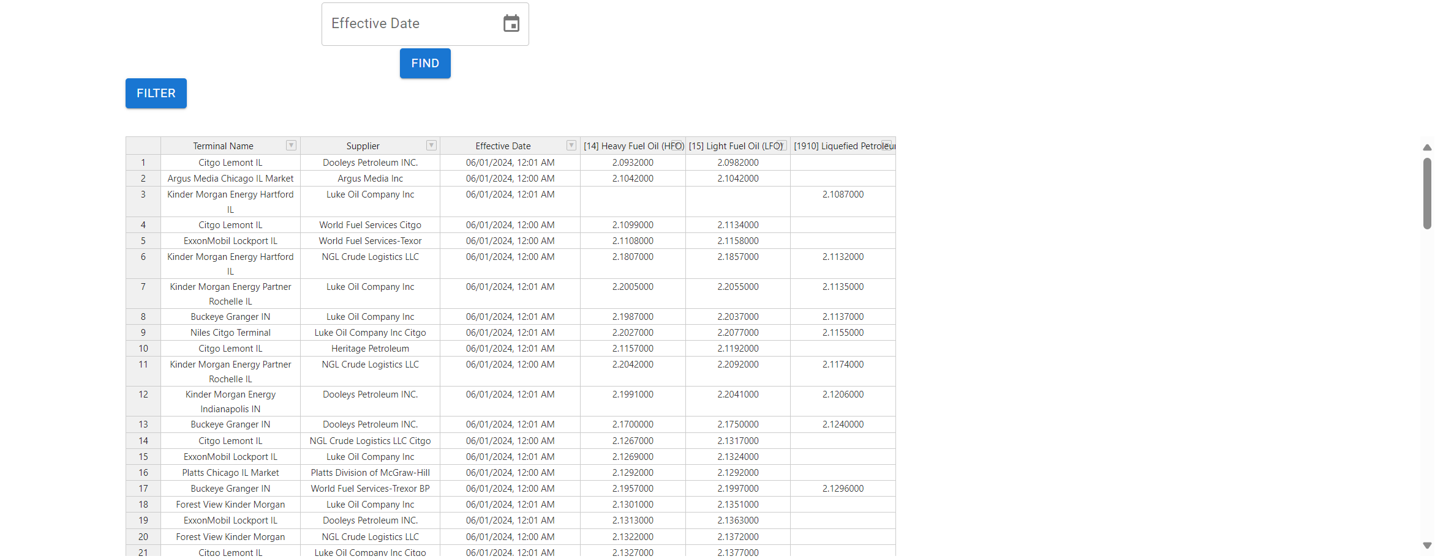Image resolution: width=1454 pixels, height=559 pixels.
Task: Click Forest View Kinder Morgan in row 18
Action: 230,505
